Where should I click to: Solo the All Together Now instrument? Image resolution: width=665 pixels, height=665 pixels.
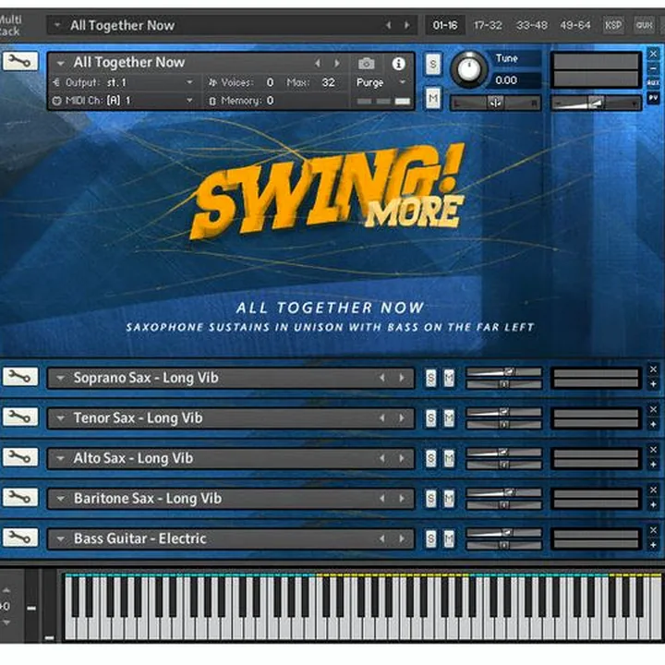(432, 65)
